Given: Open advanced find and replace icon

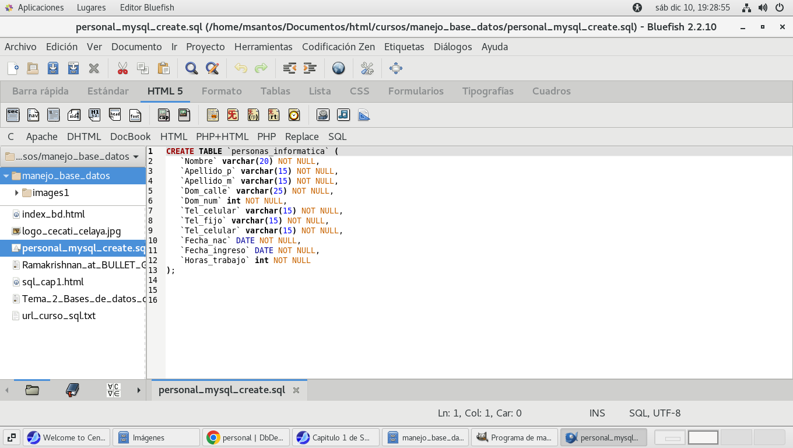Looking at the screenshot, I should (x=212, y=68).
